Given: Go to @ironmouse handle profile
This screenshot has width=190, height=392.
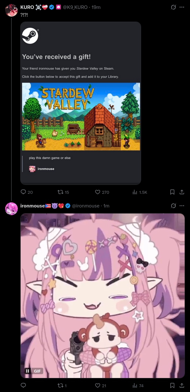Looking at the screenshot, I should (x=86, y=206).
